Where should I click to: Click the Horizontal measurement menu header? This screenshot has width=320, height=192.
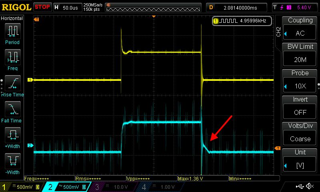(x=12, y=18)
